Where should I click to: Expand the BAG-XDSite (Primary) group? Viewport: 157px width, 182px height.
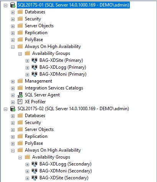27,61
